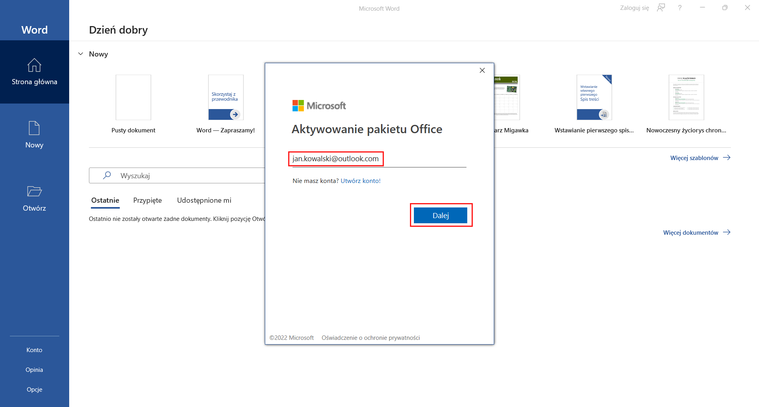The width and height of the screenshot is (759, 407).
Task: Open the Word — Zapraszamy! template
Action: coord(226,97)
